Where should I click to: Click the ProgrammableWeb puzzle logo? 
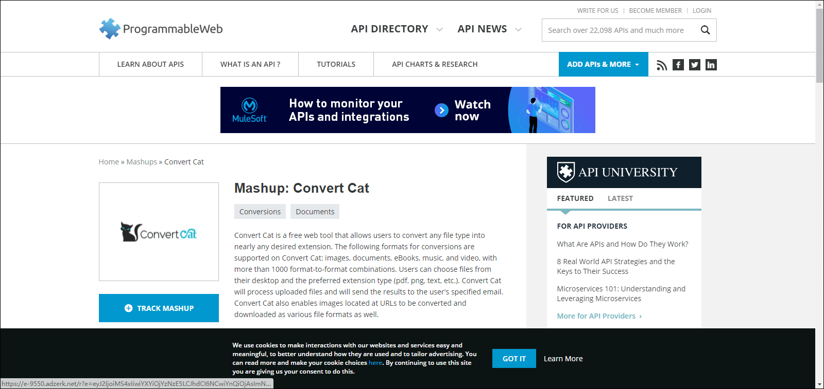click(109, 29)
